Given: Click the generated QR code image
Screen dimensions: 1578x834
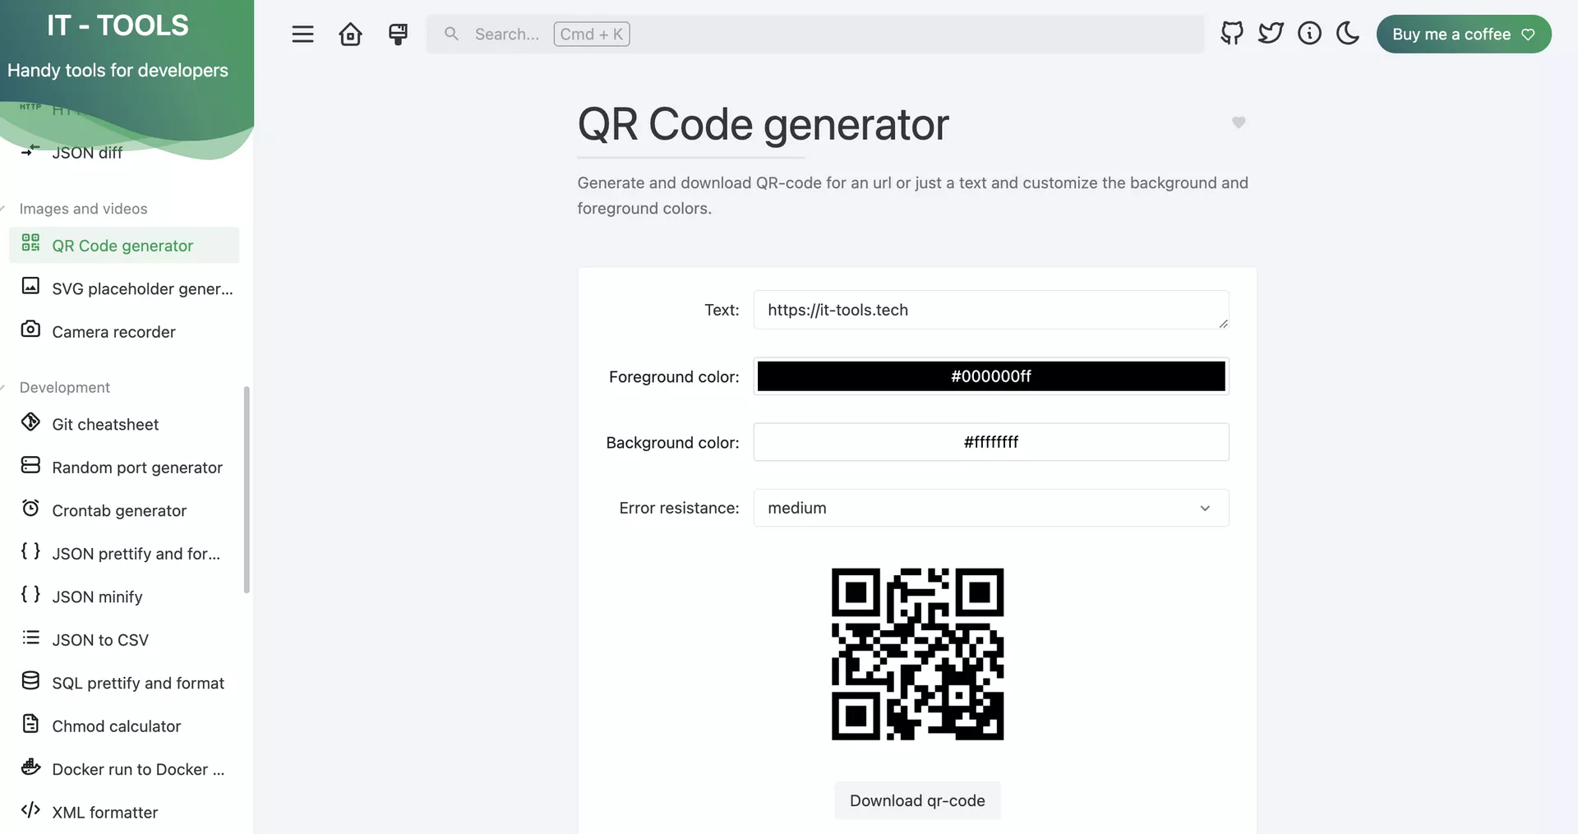Looking at the screenshot, I should [917, 654].
